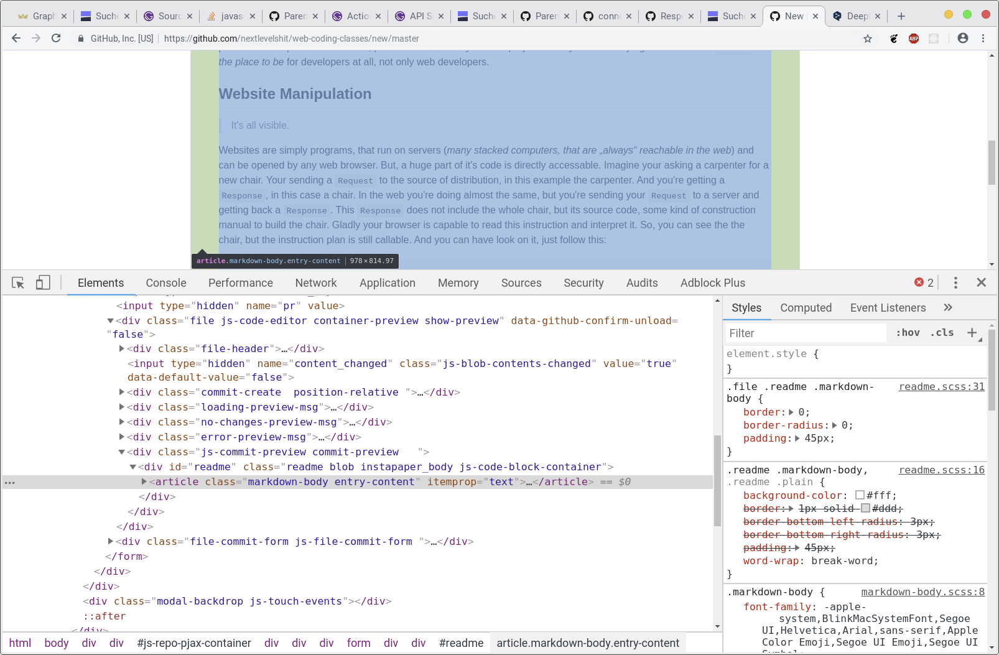This screenshot has height=655, width=999.
Task: Switch to the Event Listeners tab
Action: (x=888, y=308)
